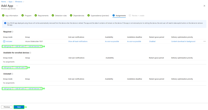Navigate to Home in the breadcrumb
Image resolution: width=208 pixels, height=110 pixels.
point(3,2)
